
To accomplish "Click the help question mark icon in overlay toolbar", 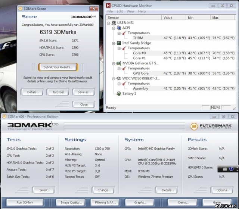I will (x=231, y=169).
